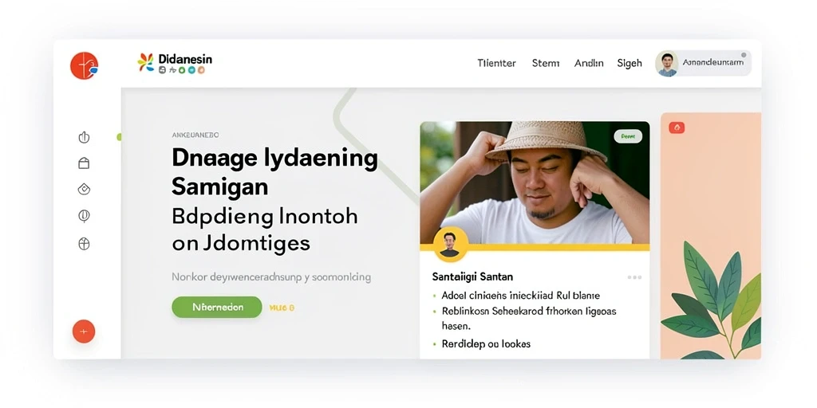Click the red circular logo in sidebar
This screenshot has height=408, width=817.
coord(84,65)
